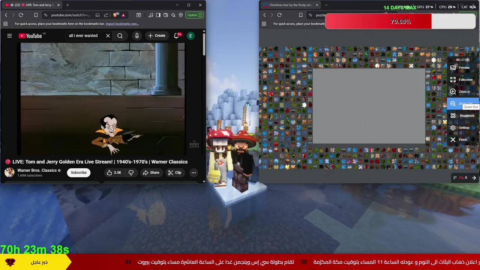
Task: Click the YouTube page vertical scrollbar
Action: pyautogui.click(x=204, y=45)
